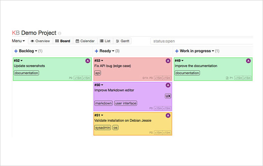The width and height of the screenshot is (263, 166).
Task: Open the List view
Action: tap(105, 41)
